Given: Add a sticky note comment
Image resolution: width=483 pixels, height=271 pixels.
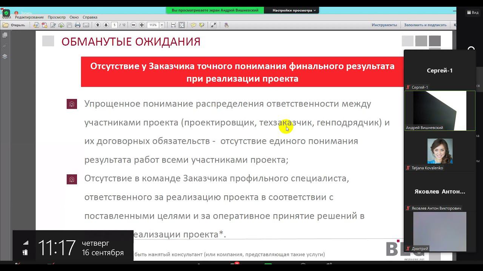Looking at the screenshot, I should (194, 25).
